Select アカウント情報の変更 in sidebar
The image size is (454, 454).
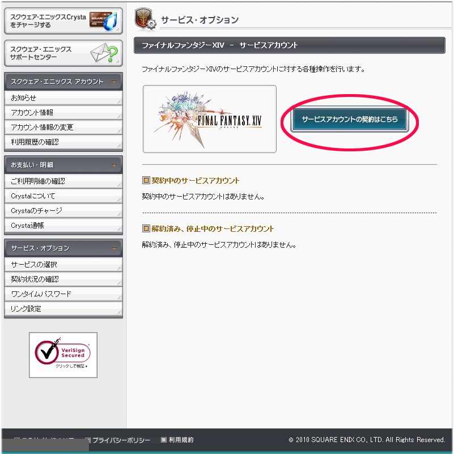63,127
